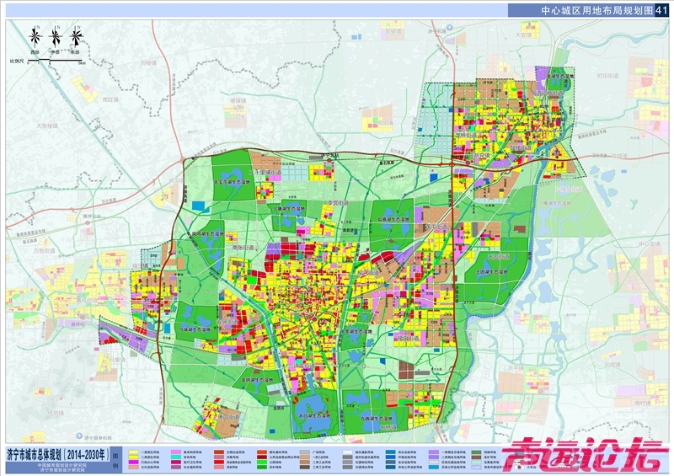Click the 中心城区用地布局规划图 title
The width and height of the screenshot is (674, 476).
click(594, 10)
